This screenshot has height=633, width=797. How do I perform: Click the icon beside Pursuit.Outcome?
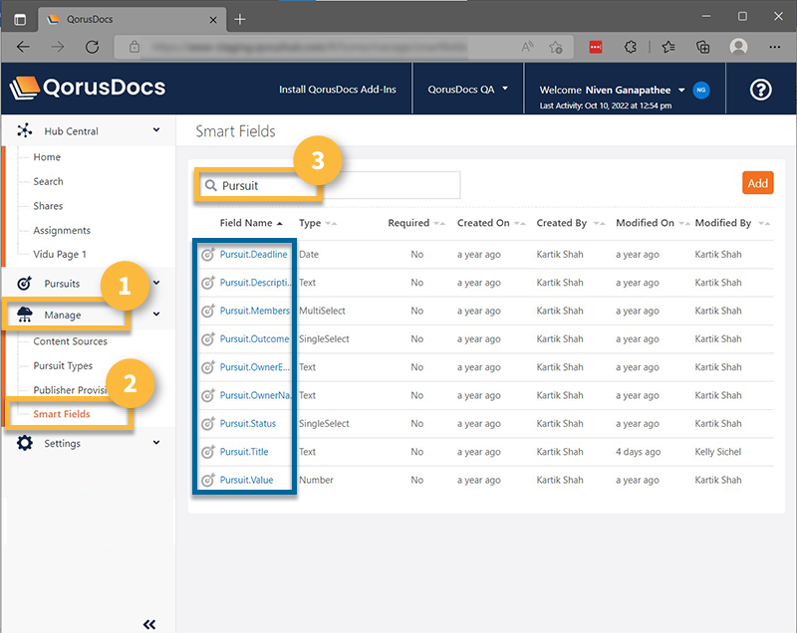(x=208, y=339)
